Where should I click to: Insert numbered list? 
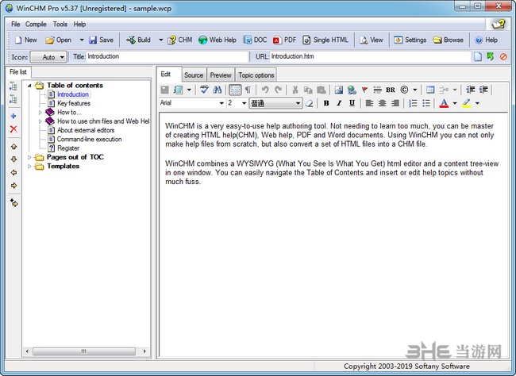pos(413,103)
